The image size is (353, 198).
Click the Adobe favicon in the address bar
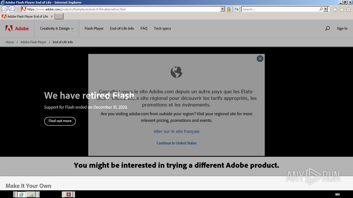pos(24,9)
